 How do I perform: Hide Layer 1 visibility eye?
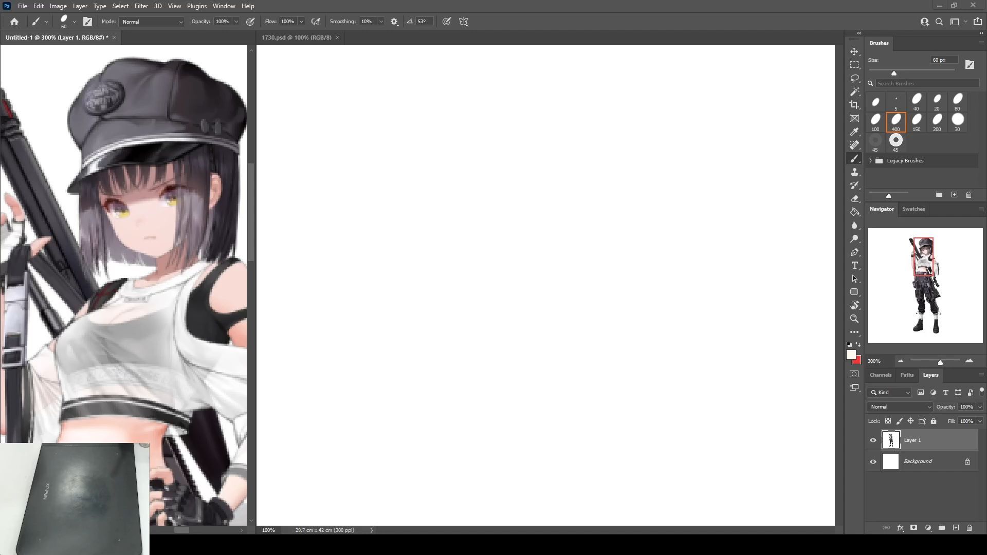tap(873, 440)
